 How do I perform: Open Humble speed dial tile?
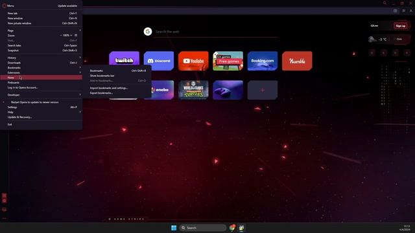[297, 61]
